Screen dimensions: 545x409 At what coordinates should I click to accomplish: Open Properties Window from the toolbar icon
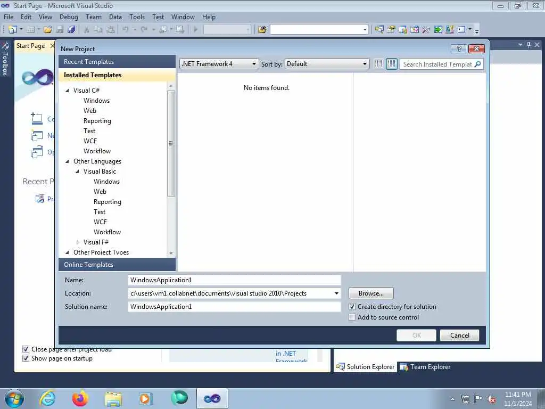click(x=391, y=30)
